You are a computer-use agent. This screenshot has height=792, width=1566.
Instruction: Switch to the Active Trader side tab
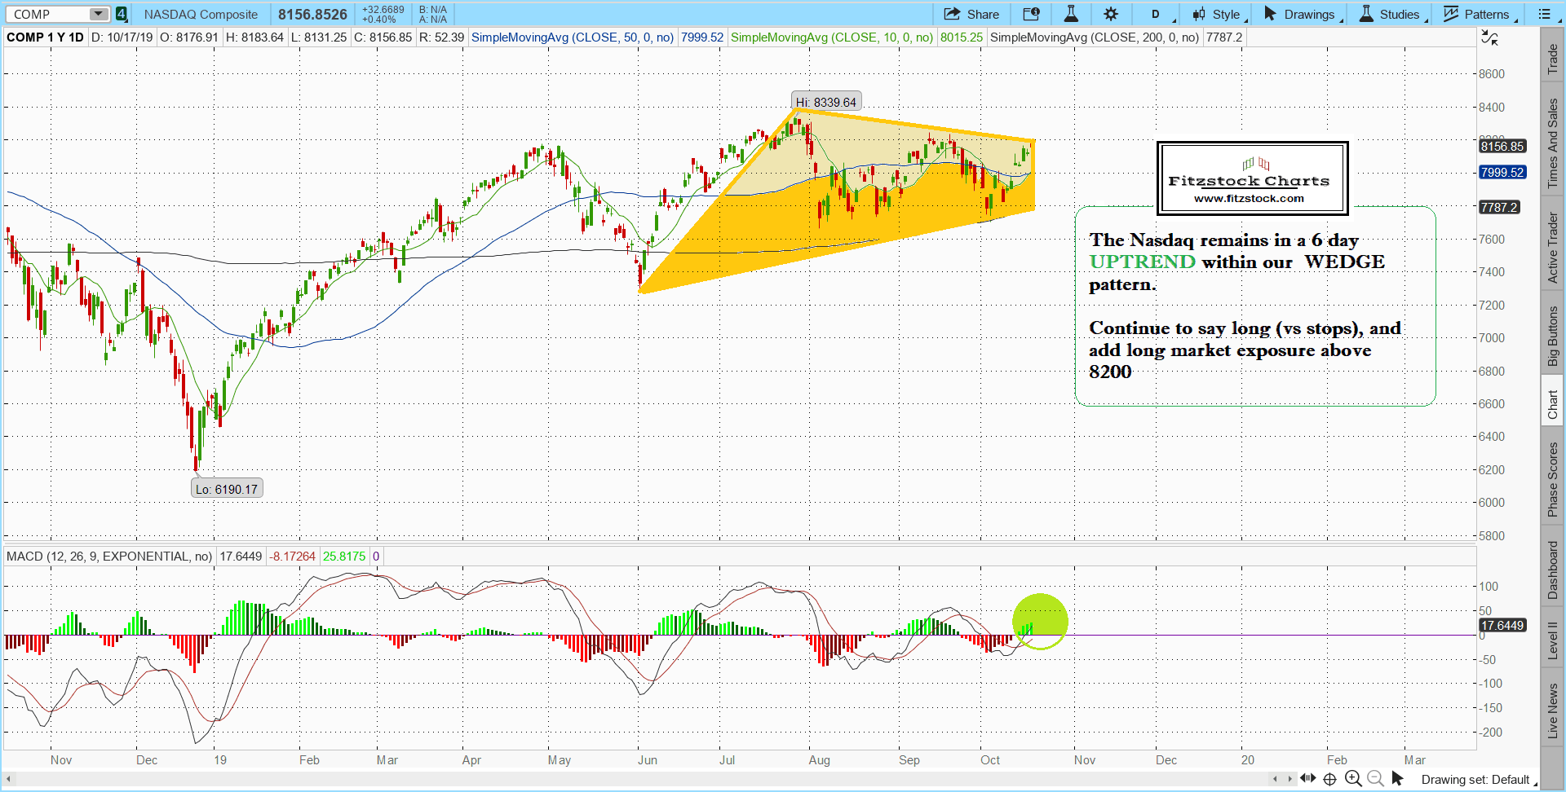click(1553, 248)
